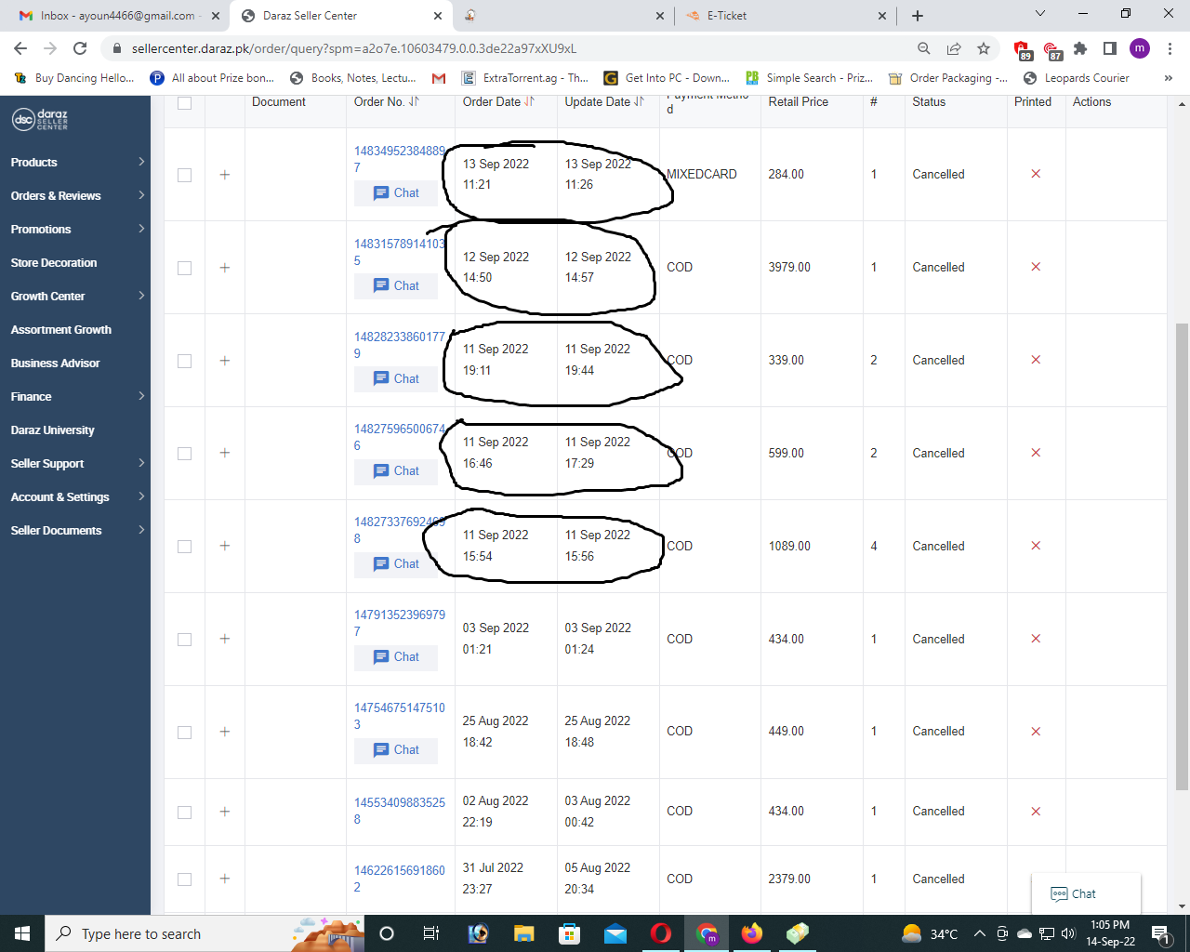Click Chat button for order 148349523848897
The image size is (1190, 952).
click(x=396, y=193)
